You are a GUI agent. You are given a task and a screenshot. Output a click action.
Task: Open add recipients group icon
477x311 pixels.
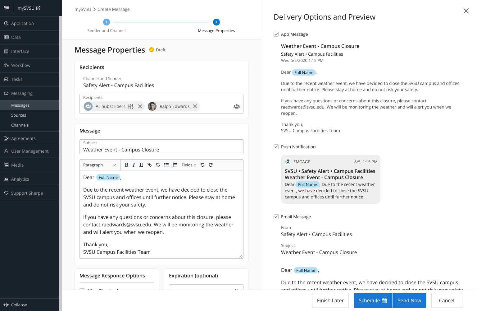tap(237, 106)
